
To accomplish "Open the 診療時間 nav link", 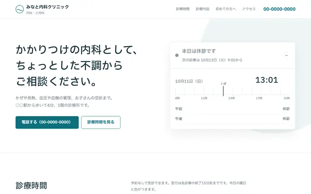I will pos(183,9).
